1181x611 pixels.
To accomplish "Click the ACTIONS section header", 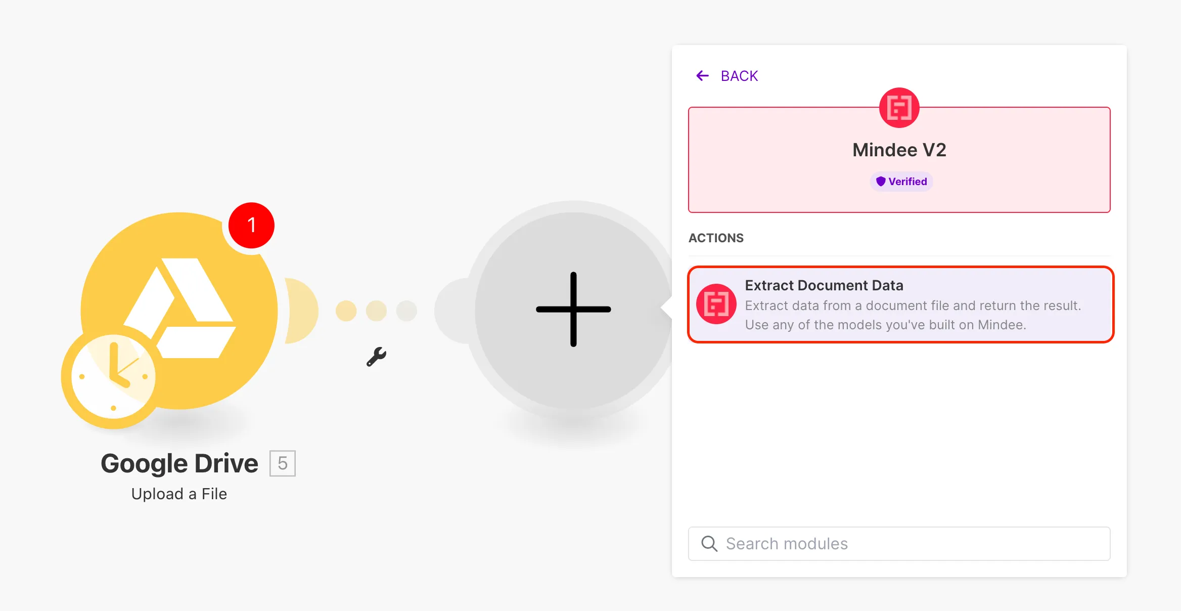I will (716, 238).
